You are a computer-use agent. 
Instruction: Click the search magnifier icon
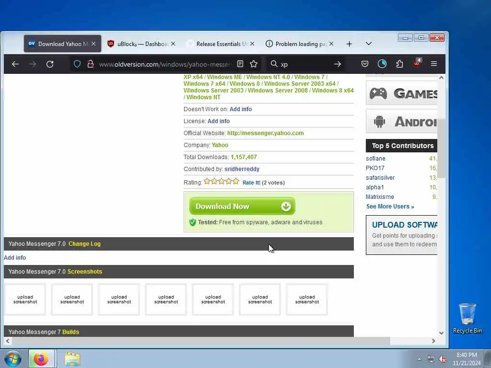(274, 64)
